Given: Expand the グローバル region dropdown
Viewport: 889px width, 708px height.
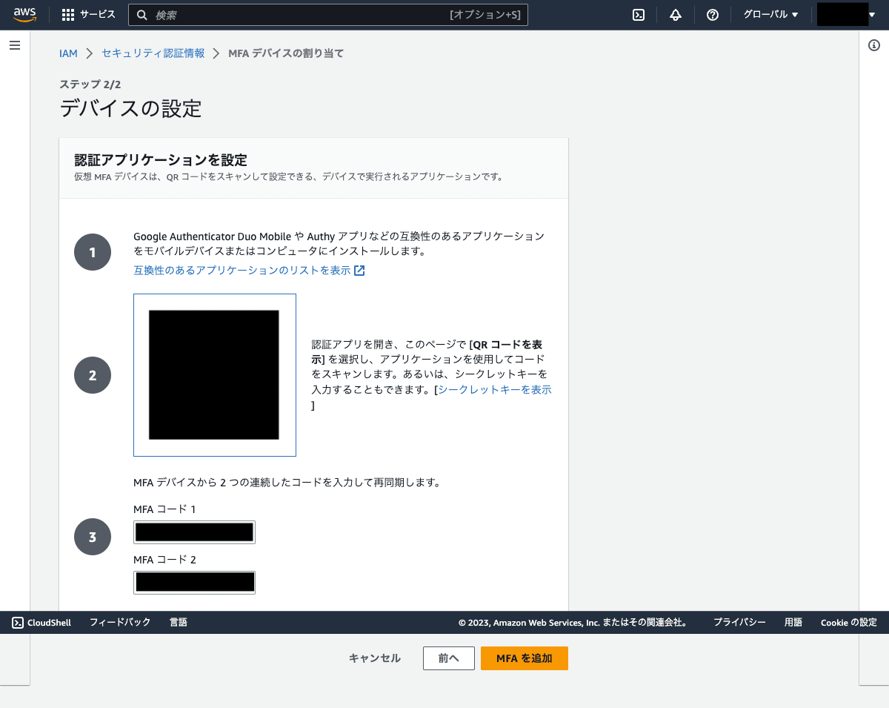Looking at the screenshot, I should click(770, 15).
